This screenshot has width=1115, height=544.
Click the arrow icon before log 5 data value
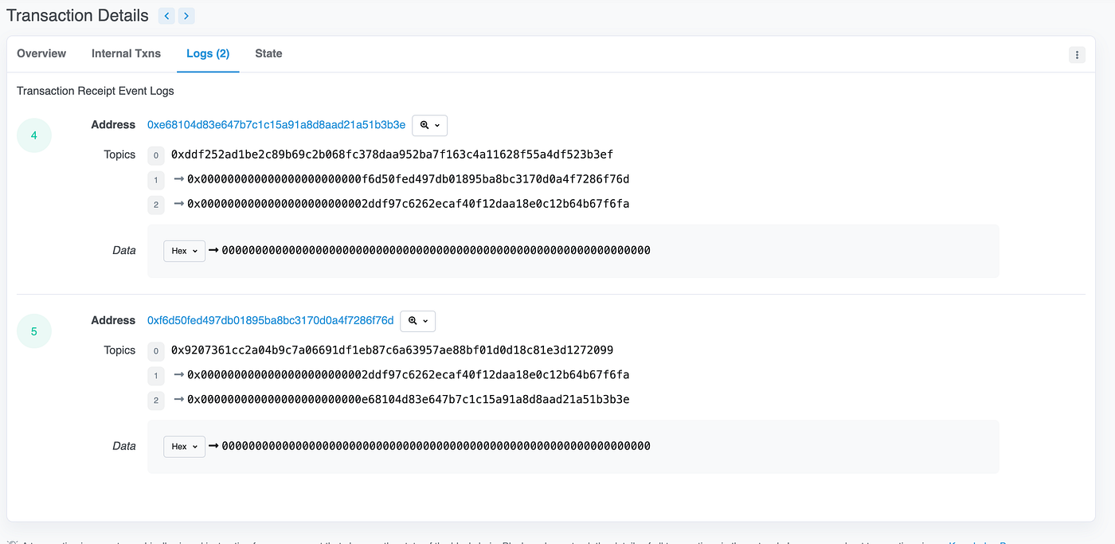click(213, 445)
